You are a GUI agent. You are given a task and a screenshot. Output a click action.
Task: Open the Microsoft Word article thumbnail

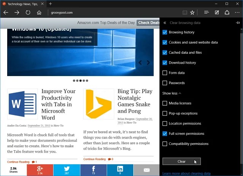click(23, 104)
